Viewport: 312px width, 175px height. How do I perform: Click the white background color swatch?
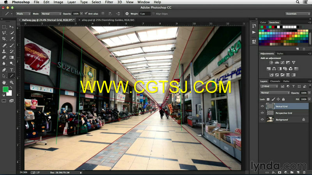tap(10, 94)
